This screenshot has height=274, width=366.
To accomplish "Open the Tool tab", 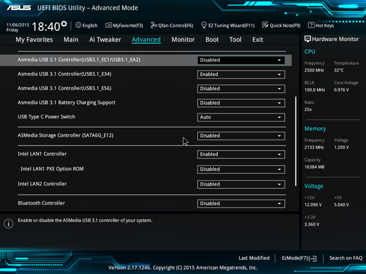I will click(x=235, y=40).
